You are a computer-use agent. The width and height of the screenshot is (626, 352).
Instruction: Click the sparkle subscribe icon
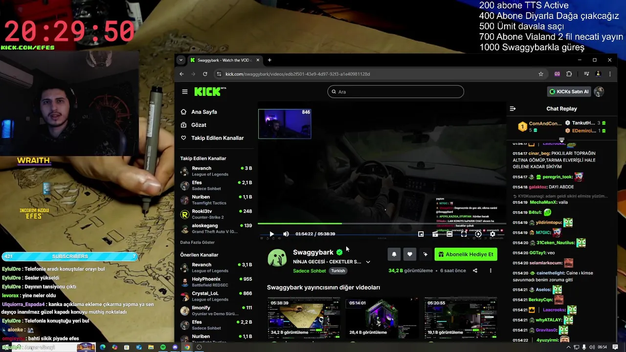point(425,254)
